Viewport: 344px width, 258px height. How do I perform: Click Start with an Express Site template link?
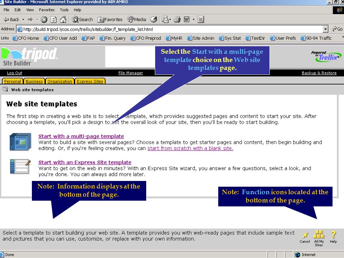[x=85, y=162]
